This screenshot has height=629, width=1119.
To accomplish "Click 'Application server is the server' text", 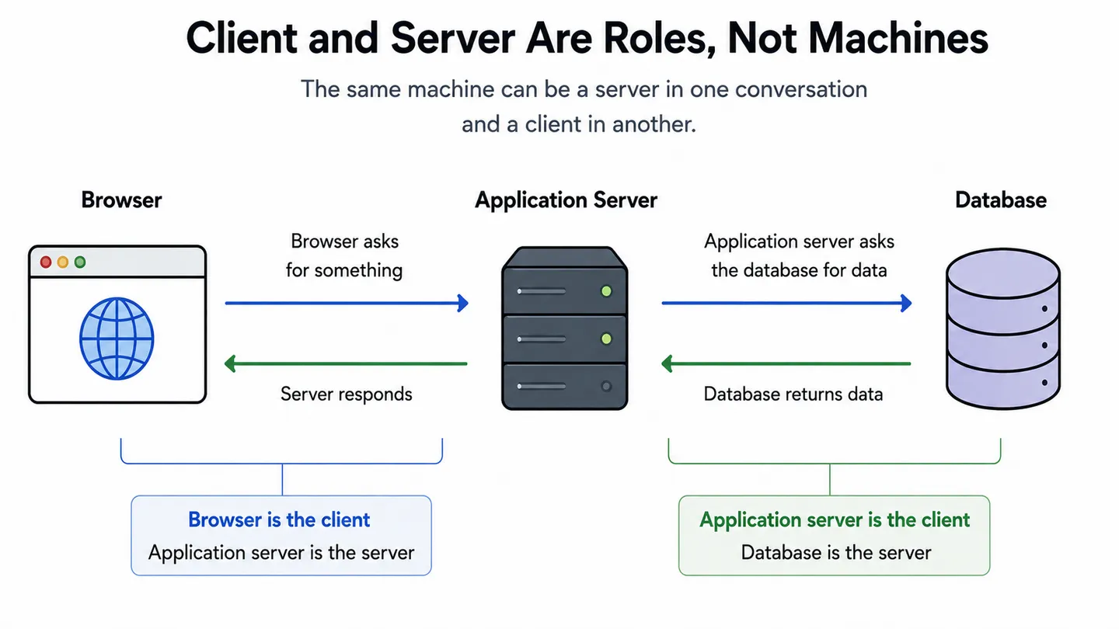I will [281, 553].
